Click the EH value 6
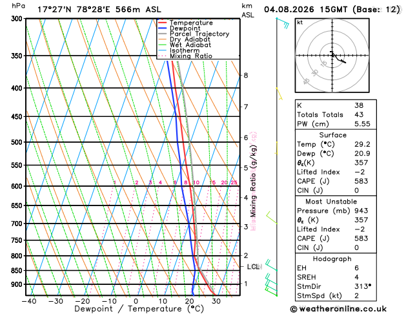 point(357,268)
